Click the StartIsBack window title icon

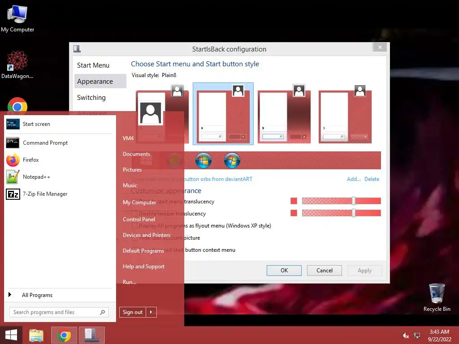pyautogui.click(x=77, y=48)
